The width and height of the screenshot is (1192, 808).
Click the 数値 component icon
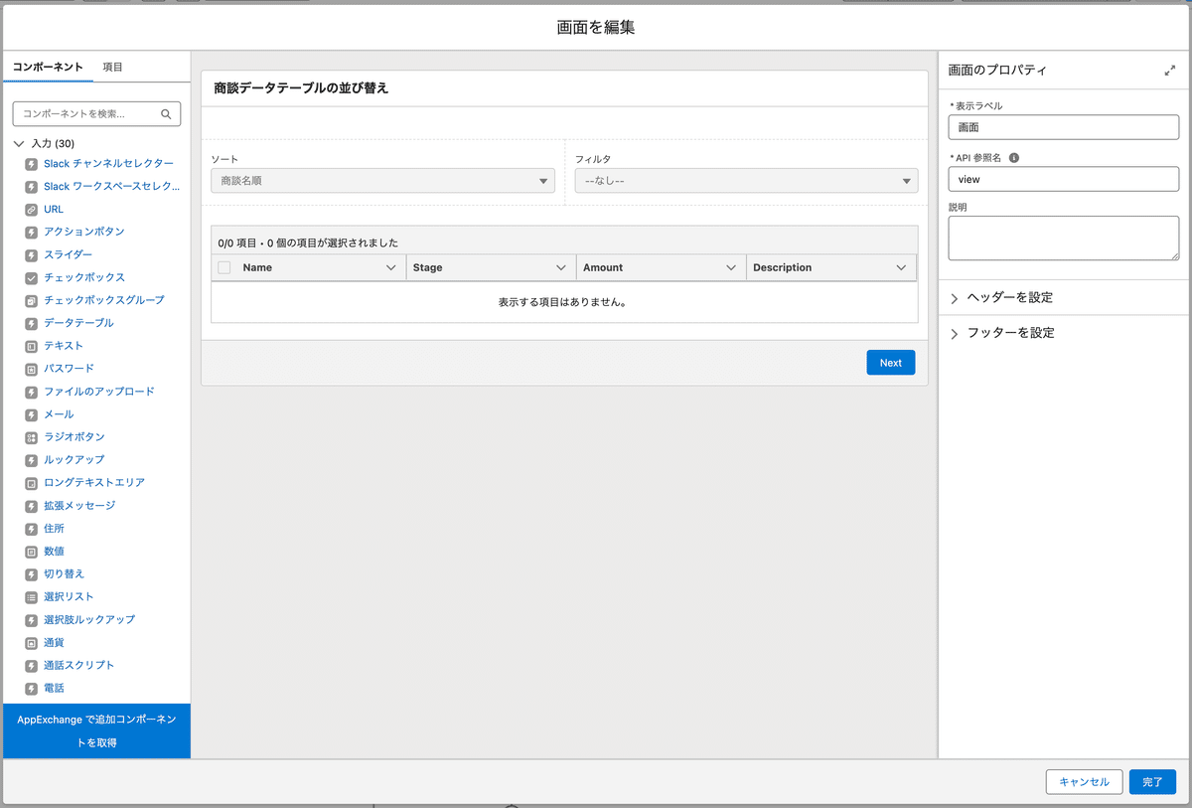point(32,552)
